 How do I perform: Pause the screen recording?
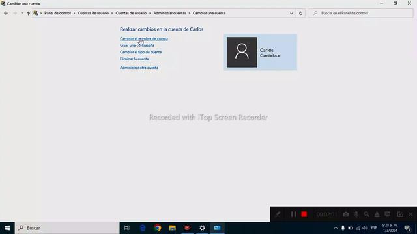(293, 214)
